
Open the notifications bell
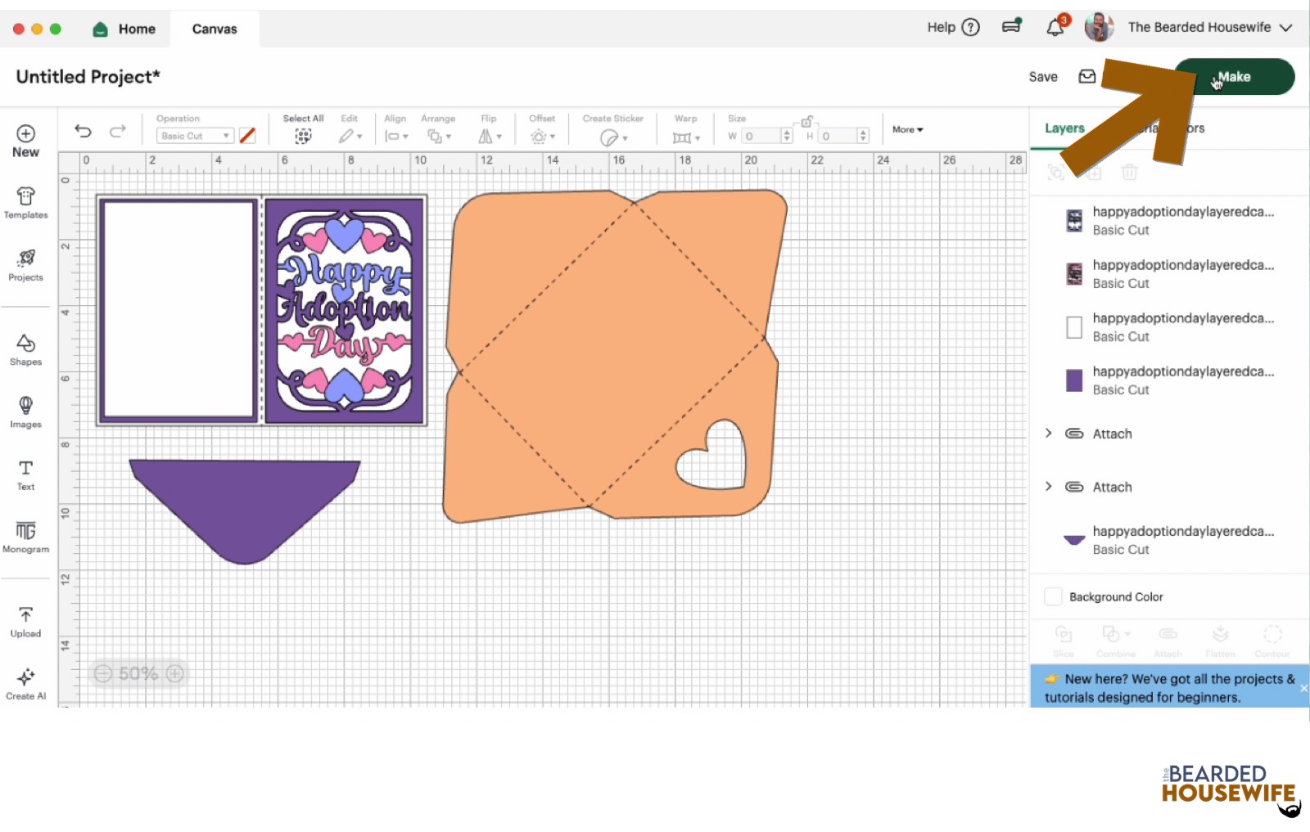pos(1055,28)
